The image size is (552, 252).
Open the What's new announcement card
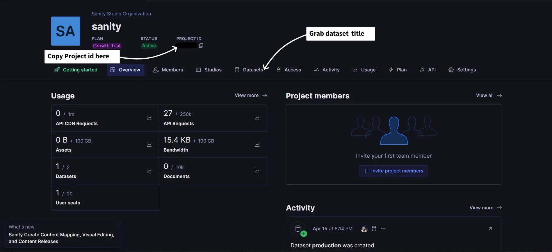pos(63,234)
